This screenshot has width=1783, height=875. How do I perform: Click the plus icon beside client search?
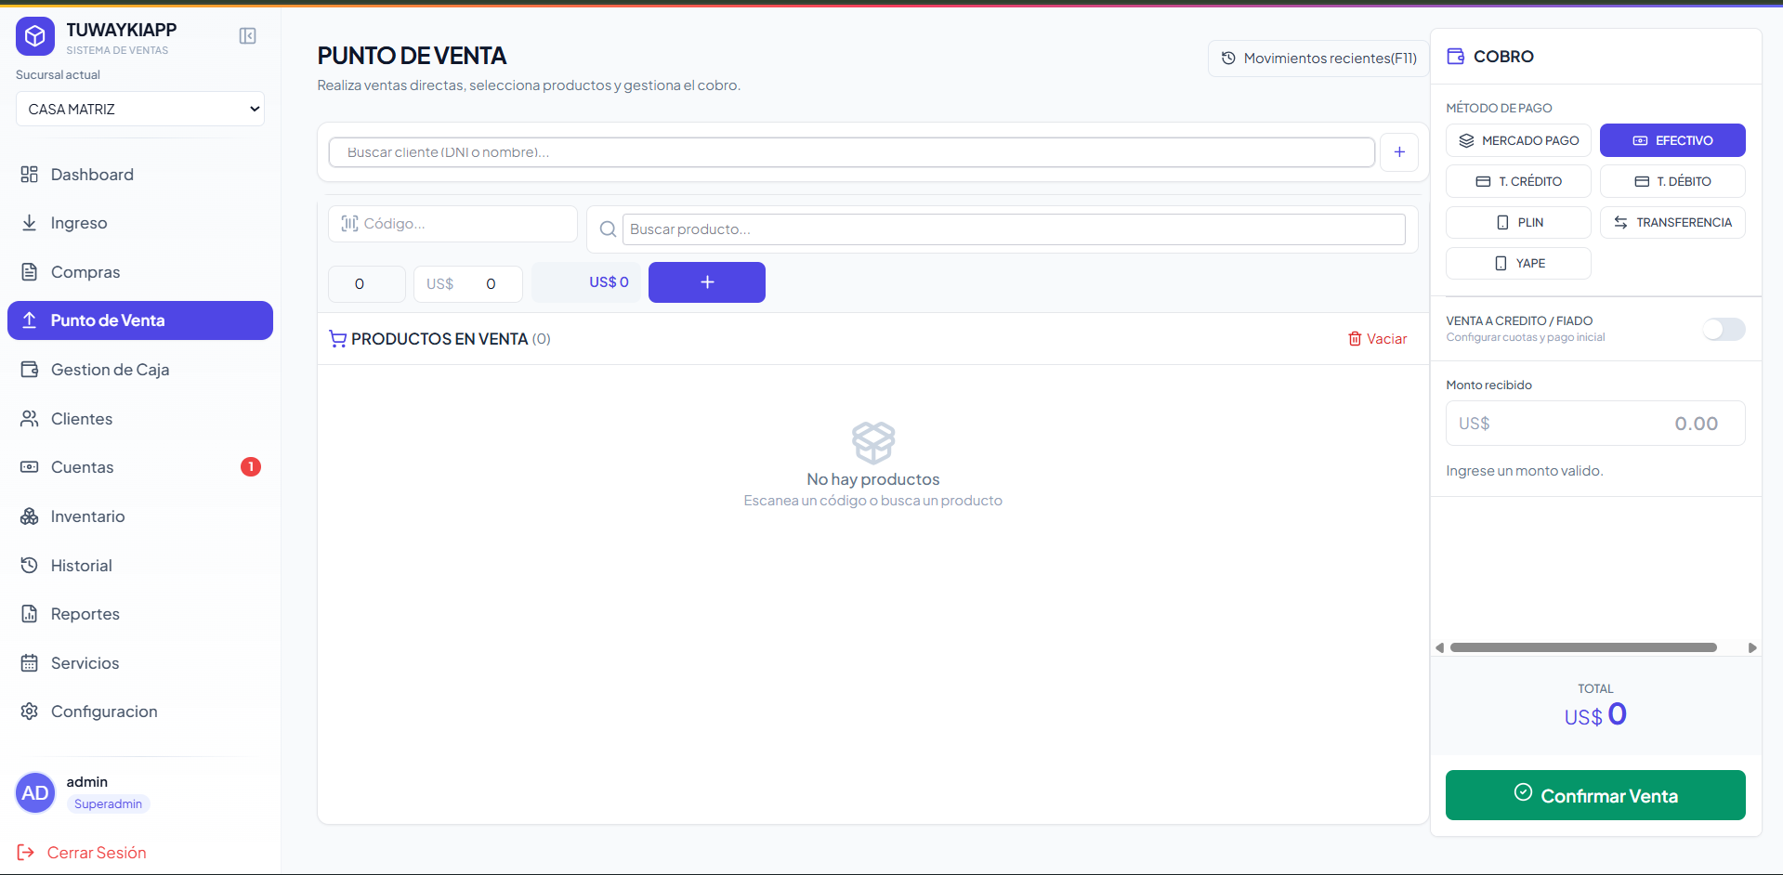point(1398,152)
